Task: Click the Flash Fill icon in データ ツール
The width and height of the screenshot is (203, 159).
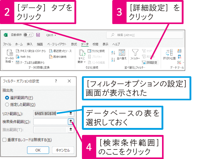Action: (179, 51)
